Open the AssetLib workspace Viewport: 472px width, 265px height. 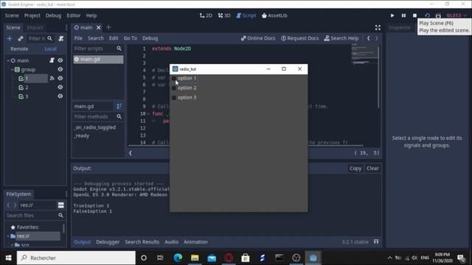coord(274,15)
